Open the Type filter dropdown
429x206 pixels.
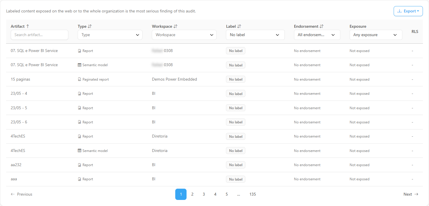pos(110,35)
